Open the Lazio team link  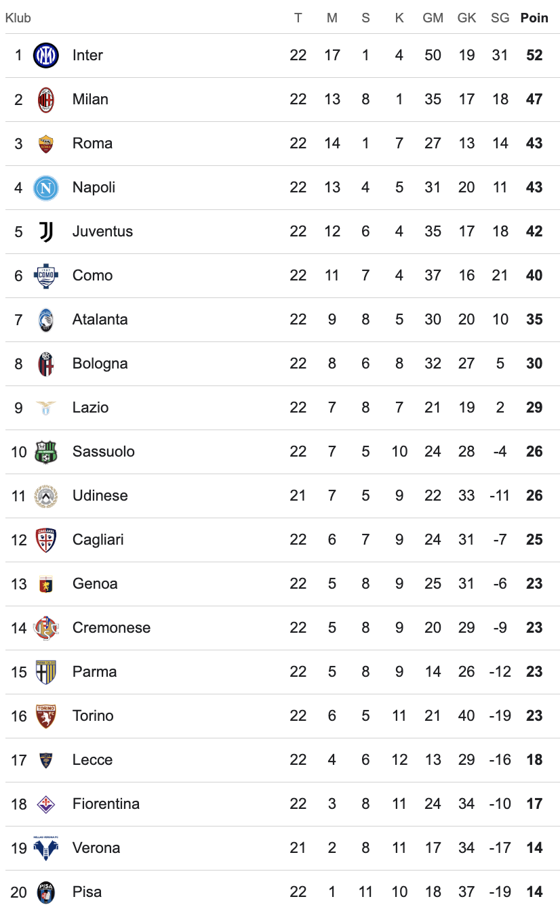[90, 408]
